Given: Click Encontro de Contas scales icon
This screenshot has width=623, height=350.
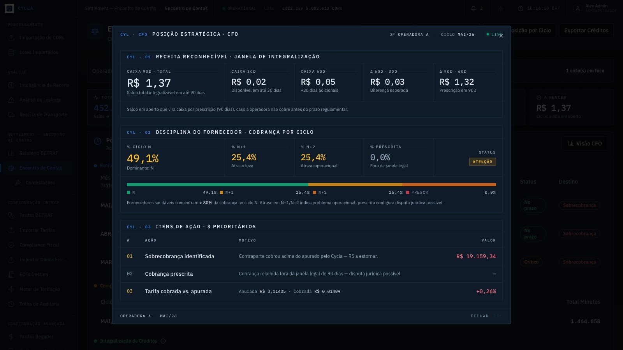Looking at the screenshot, I should (12, 168).
